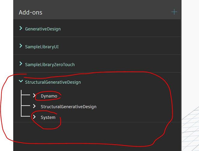Viewport: 199px width, 151px height.
Task: Collapse the top-level StructuralGenerativeDesign chevron
Action: pos(21,81)
